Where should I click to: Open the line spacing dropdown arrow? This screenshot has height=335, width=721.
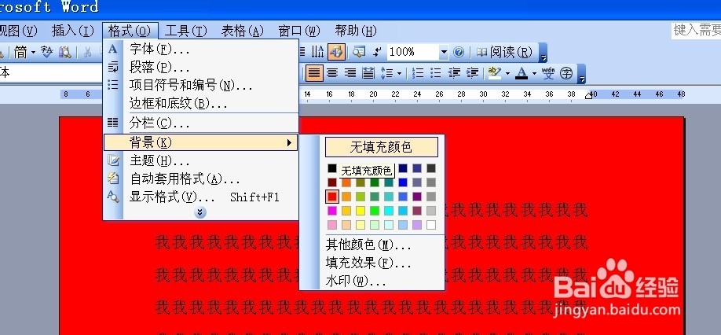point(399,72)
